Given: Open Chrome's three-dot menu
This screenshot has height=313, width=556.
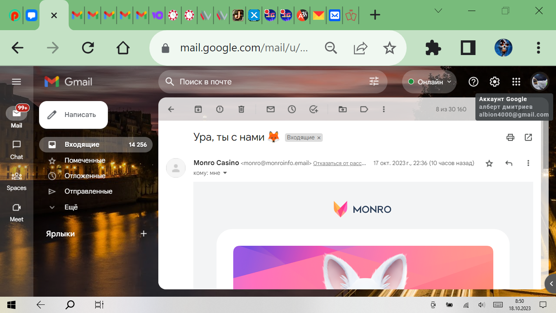Looking at the screenshot, I should point(538,48).
